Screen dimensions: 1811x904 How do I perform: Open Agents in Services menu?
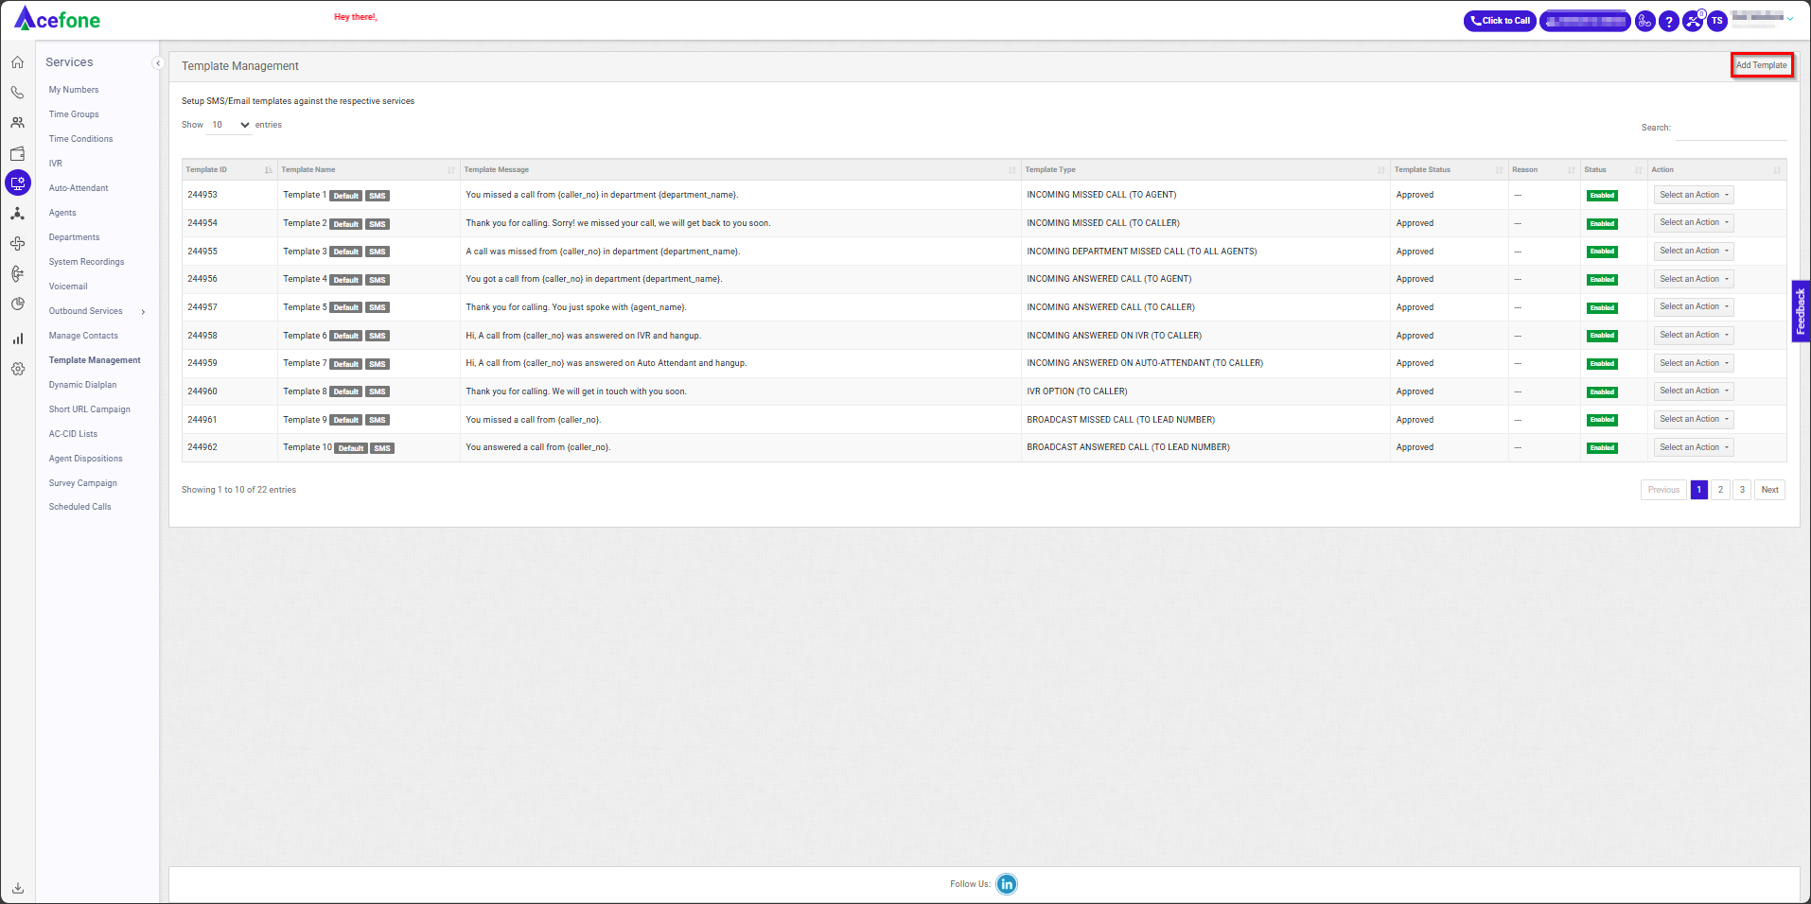click(x=62, y=213)
